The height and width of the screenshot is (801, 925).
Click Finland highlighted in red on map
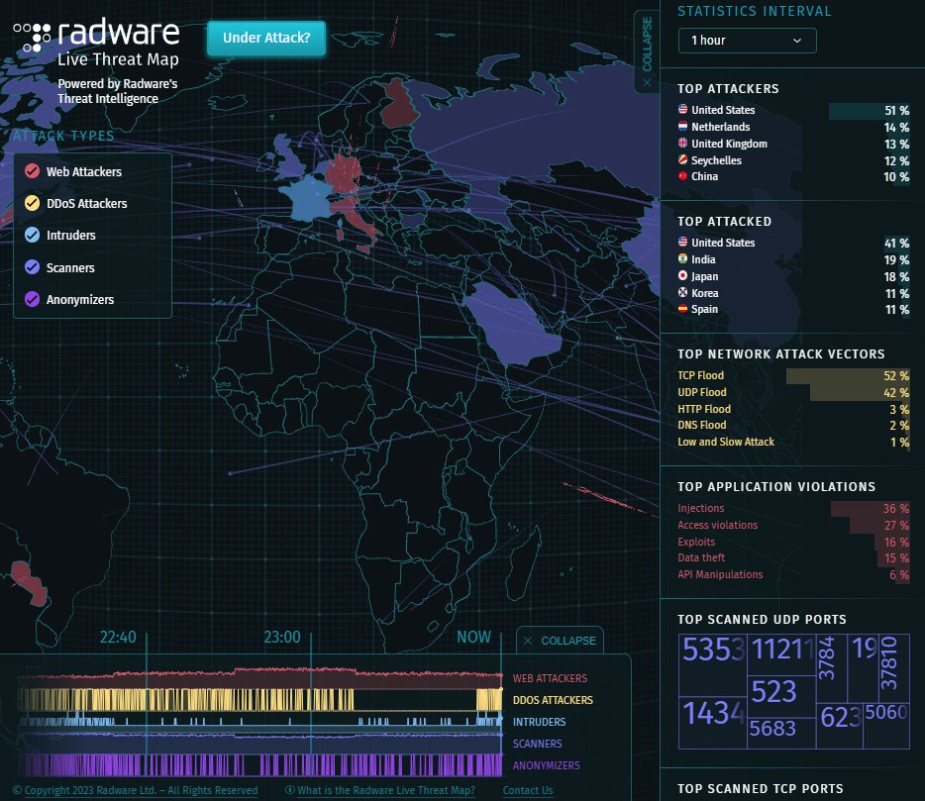click(x=398, y=103)
